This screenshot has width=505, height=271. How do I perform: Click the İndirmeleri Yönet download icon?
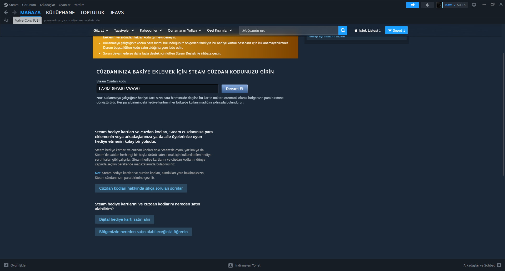pos(231,265)
